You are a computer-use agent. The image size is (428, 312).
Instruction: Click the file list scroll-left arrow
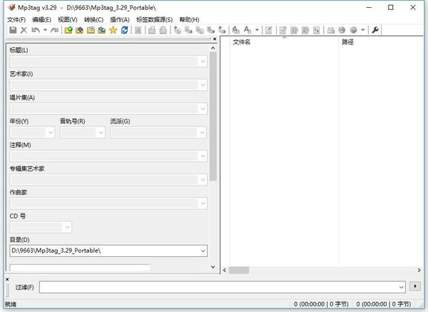(x=225, y=270)
